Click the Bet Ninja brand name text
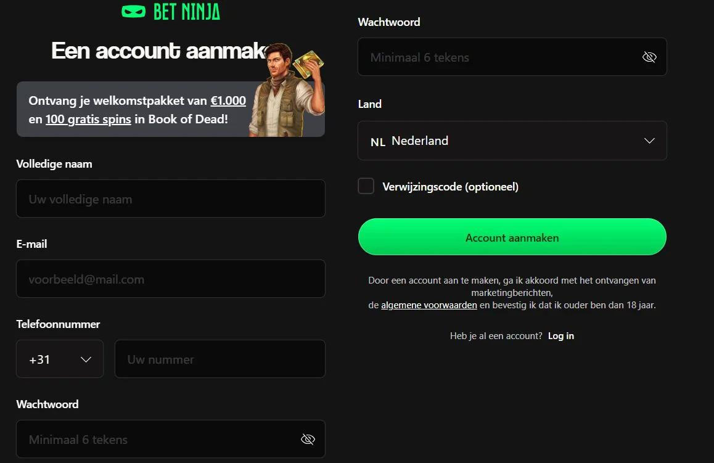The image size is (714, 463). [x=186, y=11]
